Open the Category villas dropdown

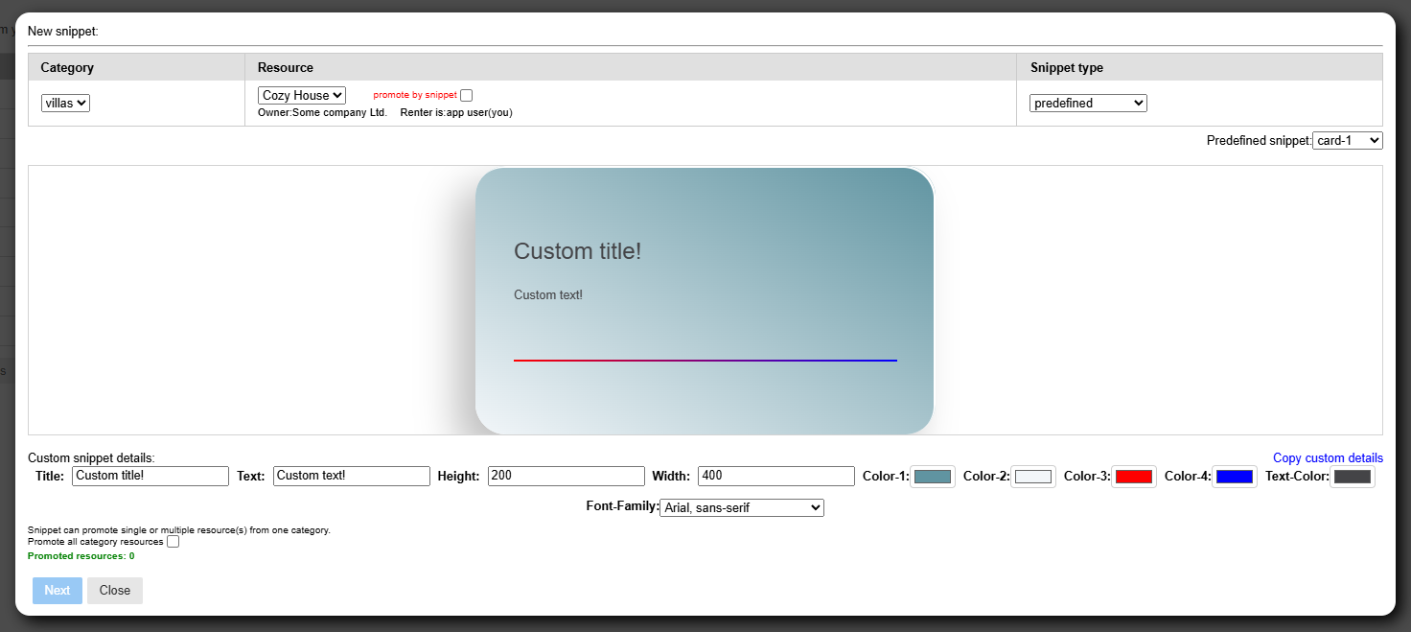[65, 103]
